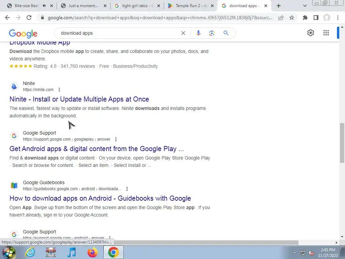Switch to the Bite-size Beat tab
Viewport: 345px width, 259px height.
[26, 6]
